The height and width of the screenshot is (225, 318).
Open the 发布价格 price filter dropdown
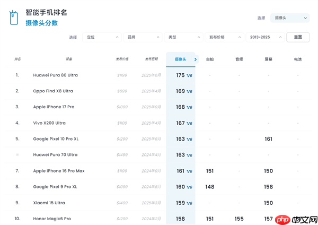224,37
